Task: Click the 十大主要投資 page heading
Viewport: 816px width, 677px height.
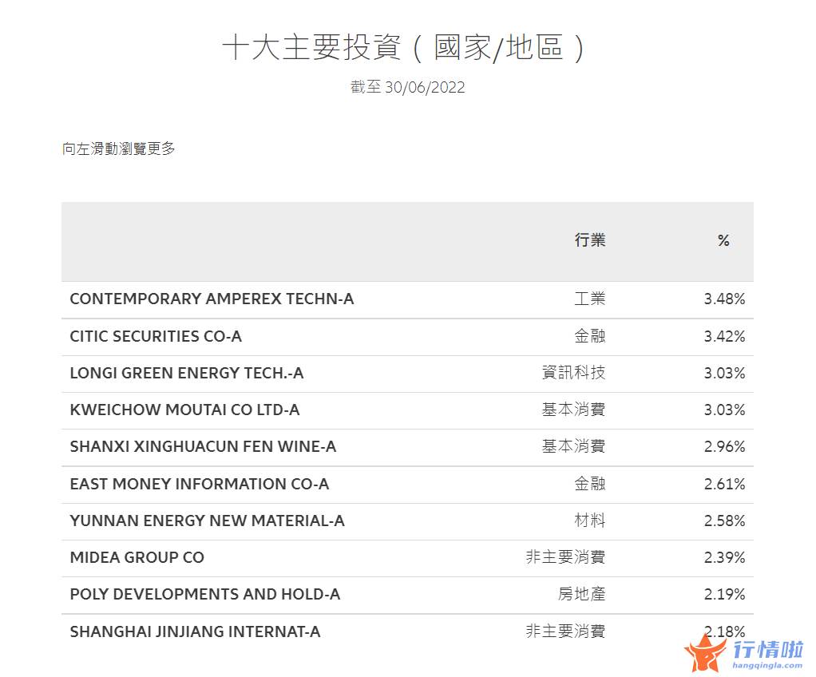Action: click(x=404, y=48)
